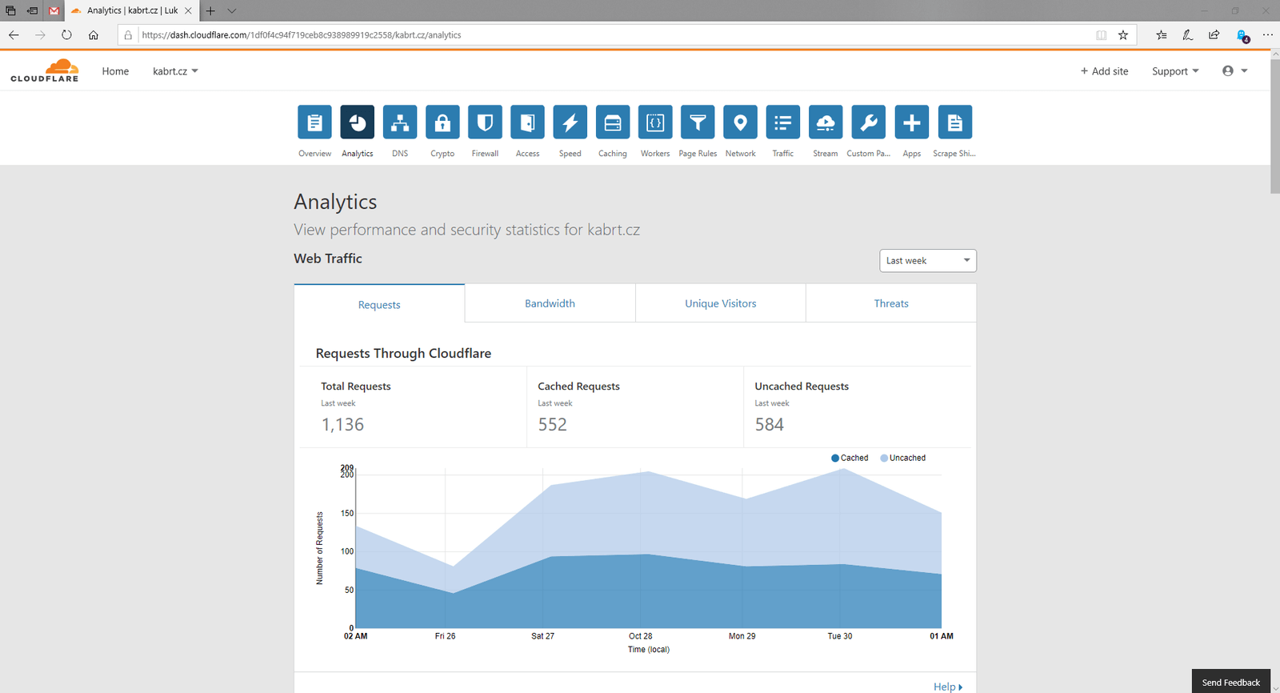Open the user account dropdown

(1234, 71)
